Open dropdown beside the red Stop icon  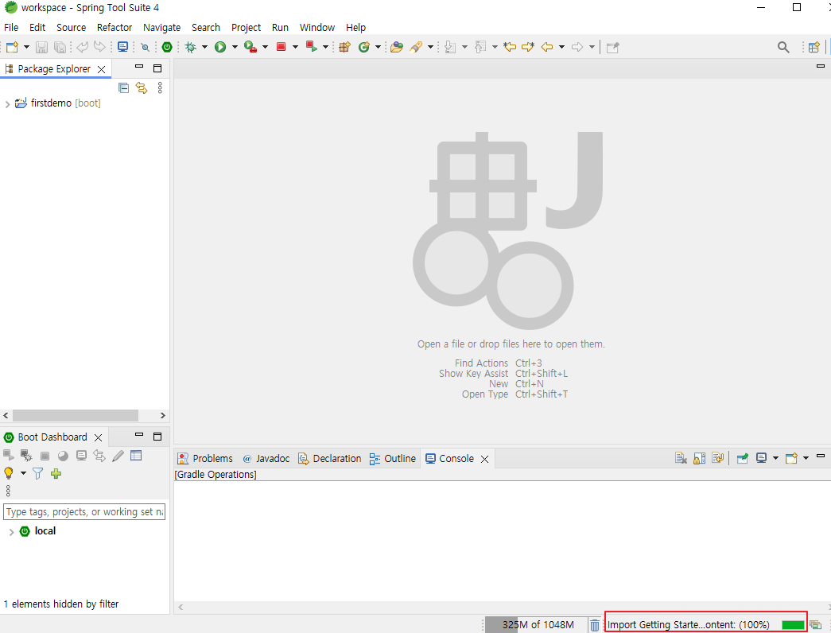point(295,47)
